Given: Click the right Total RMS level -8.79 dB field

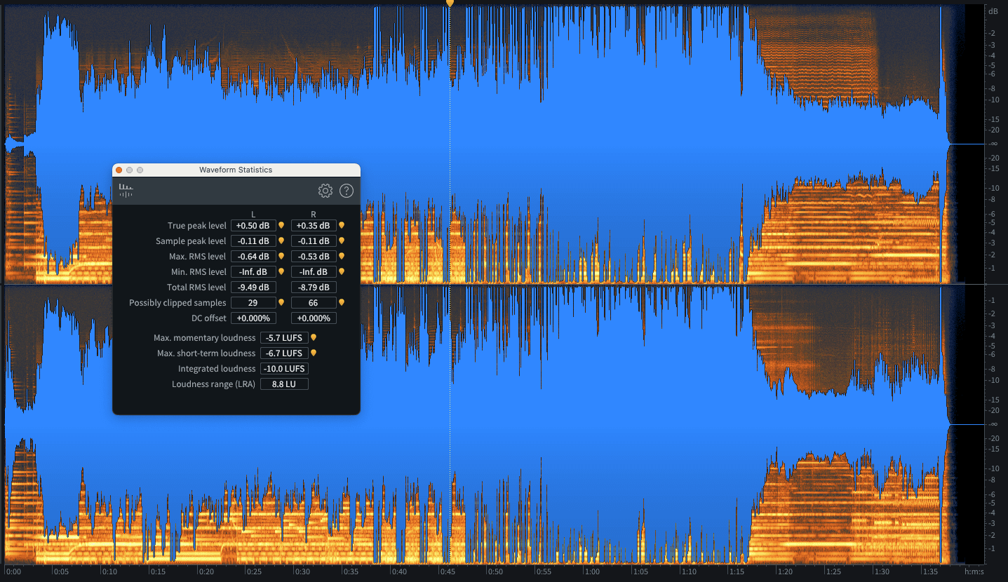Looking at the screenshot, I should [x=314, y=287].
